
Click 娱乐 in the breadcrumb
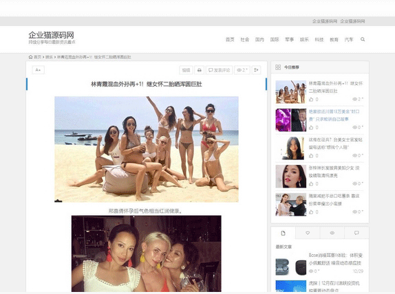pos(49,57)
